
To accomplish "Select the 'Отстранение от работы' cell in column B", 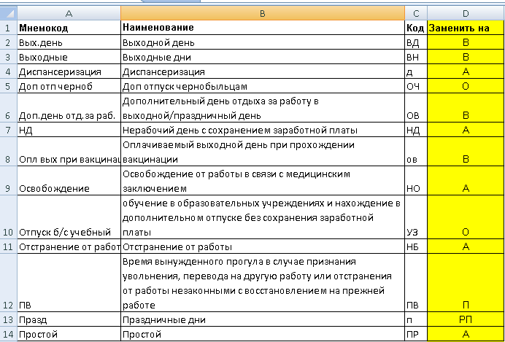I will pos(263,246).
